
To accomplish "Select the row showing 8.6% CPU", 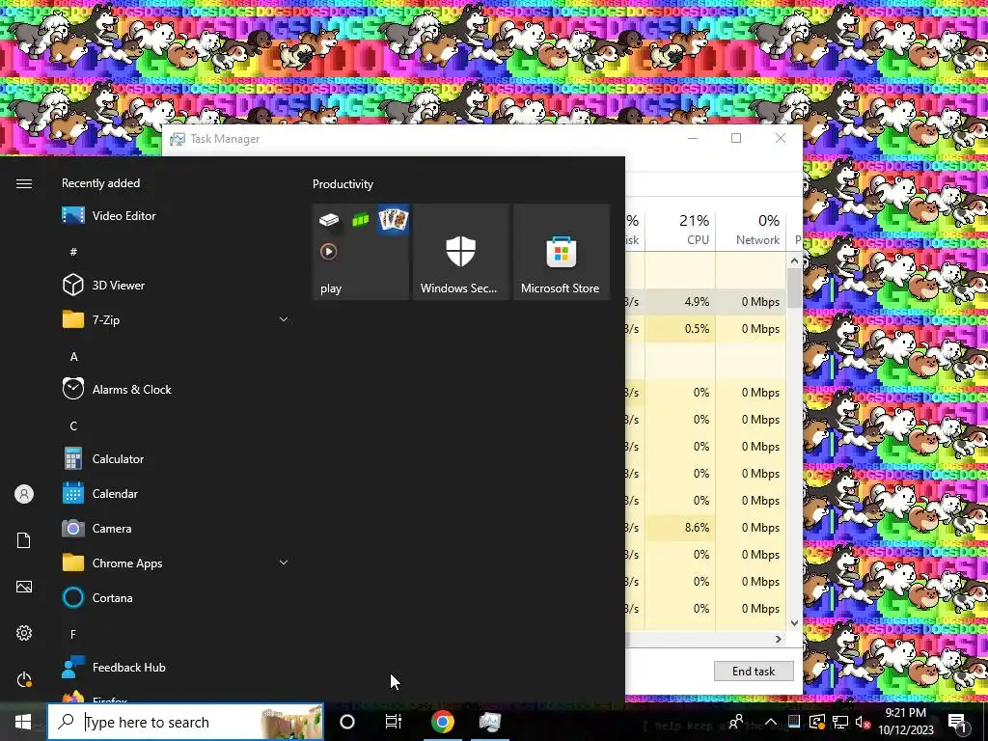I will click(x=705, y=528).
